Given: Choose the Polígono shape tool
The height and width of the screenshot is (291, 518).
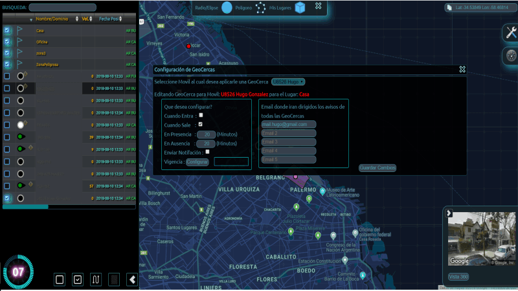Looking at the screenshot, I should 261,8.
